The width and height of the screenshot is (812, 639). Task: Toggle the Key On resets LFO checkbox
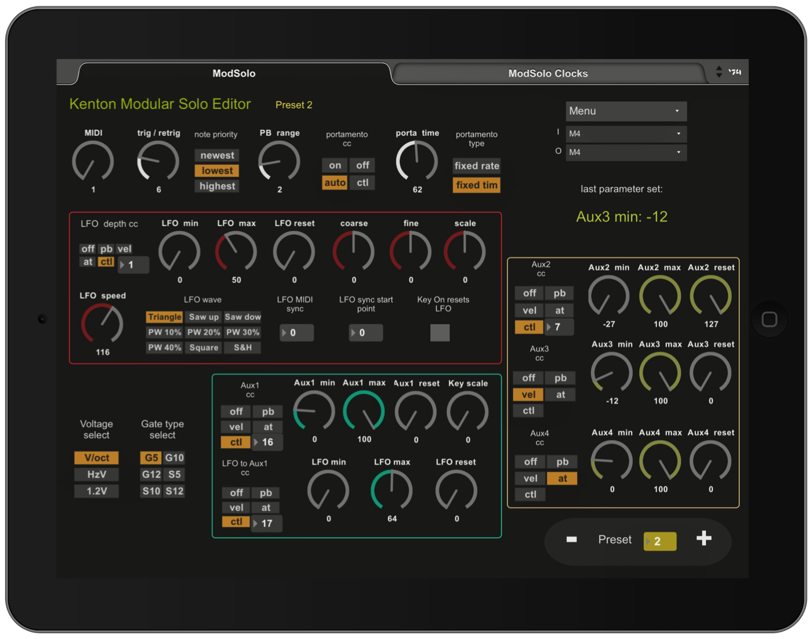(440, 332)
